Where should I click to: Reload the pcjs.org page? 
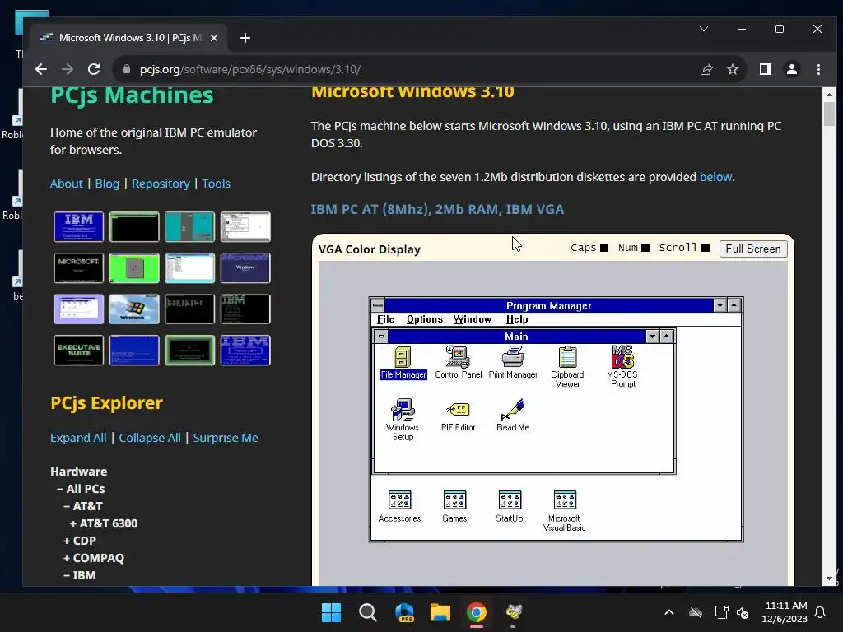(x=94, y=69)
